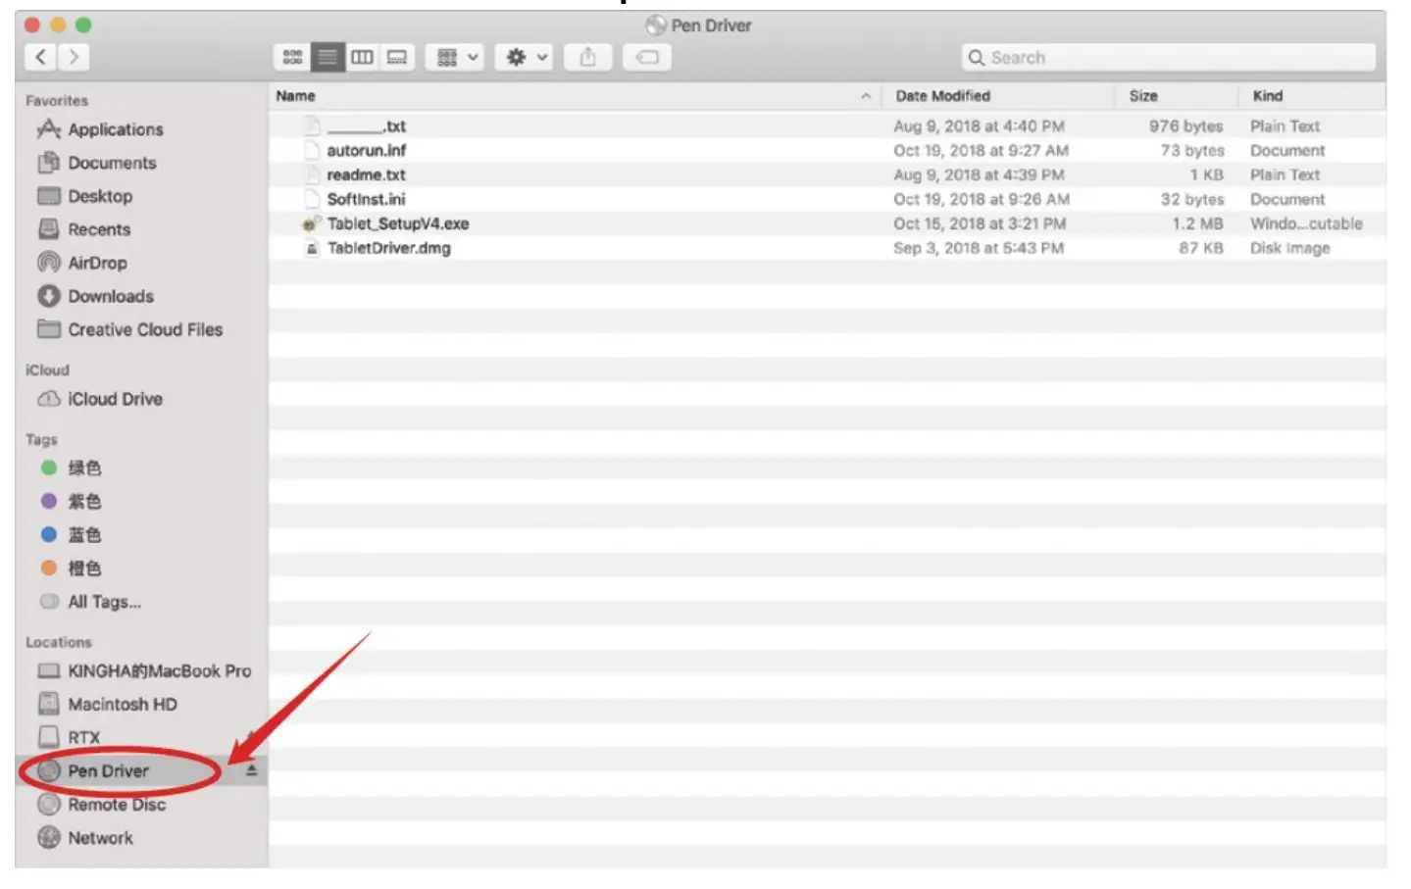
Task: Click the 32 bytes size value
Action: (1192, 199)
